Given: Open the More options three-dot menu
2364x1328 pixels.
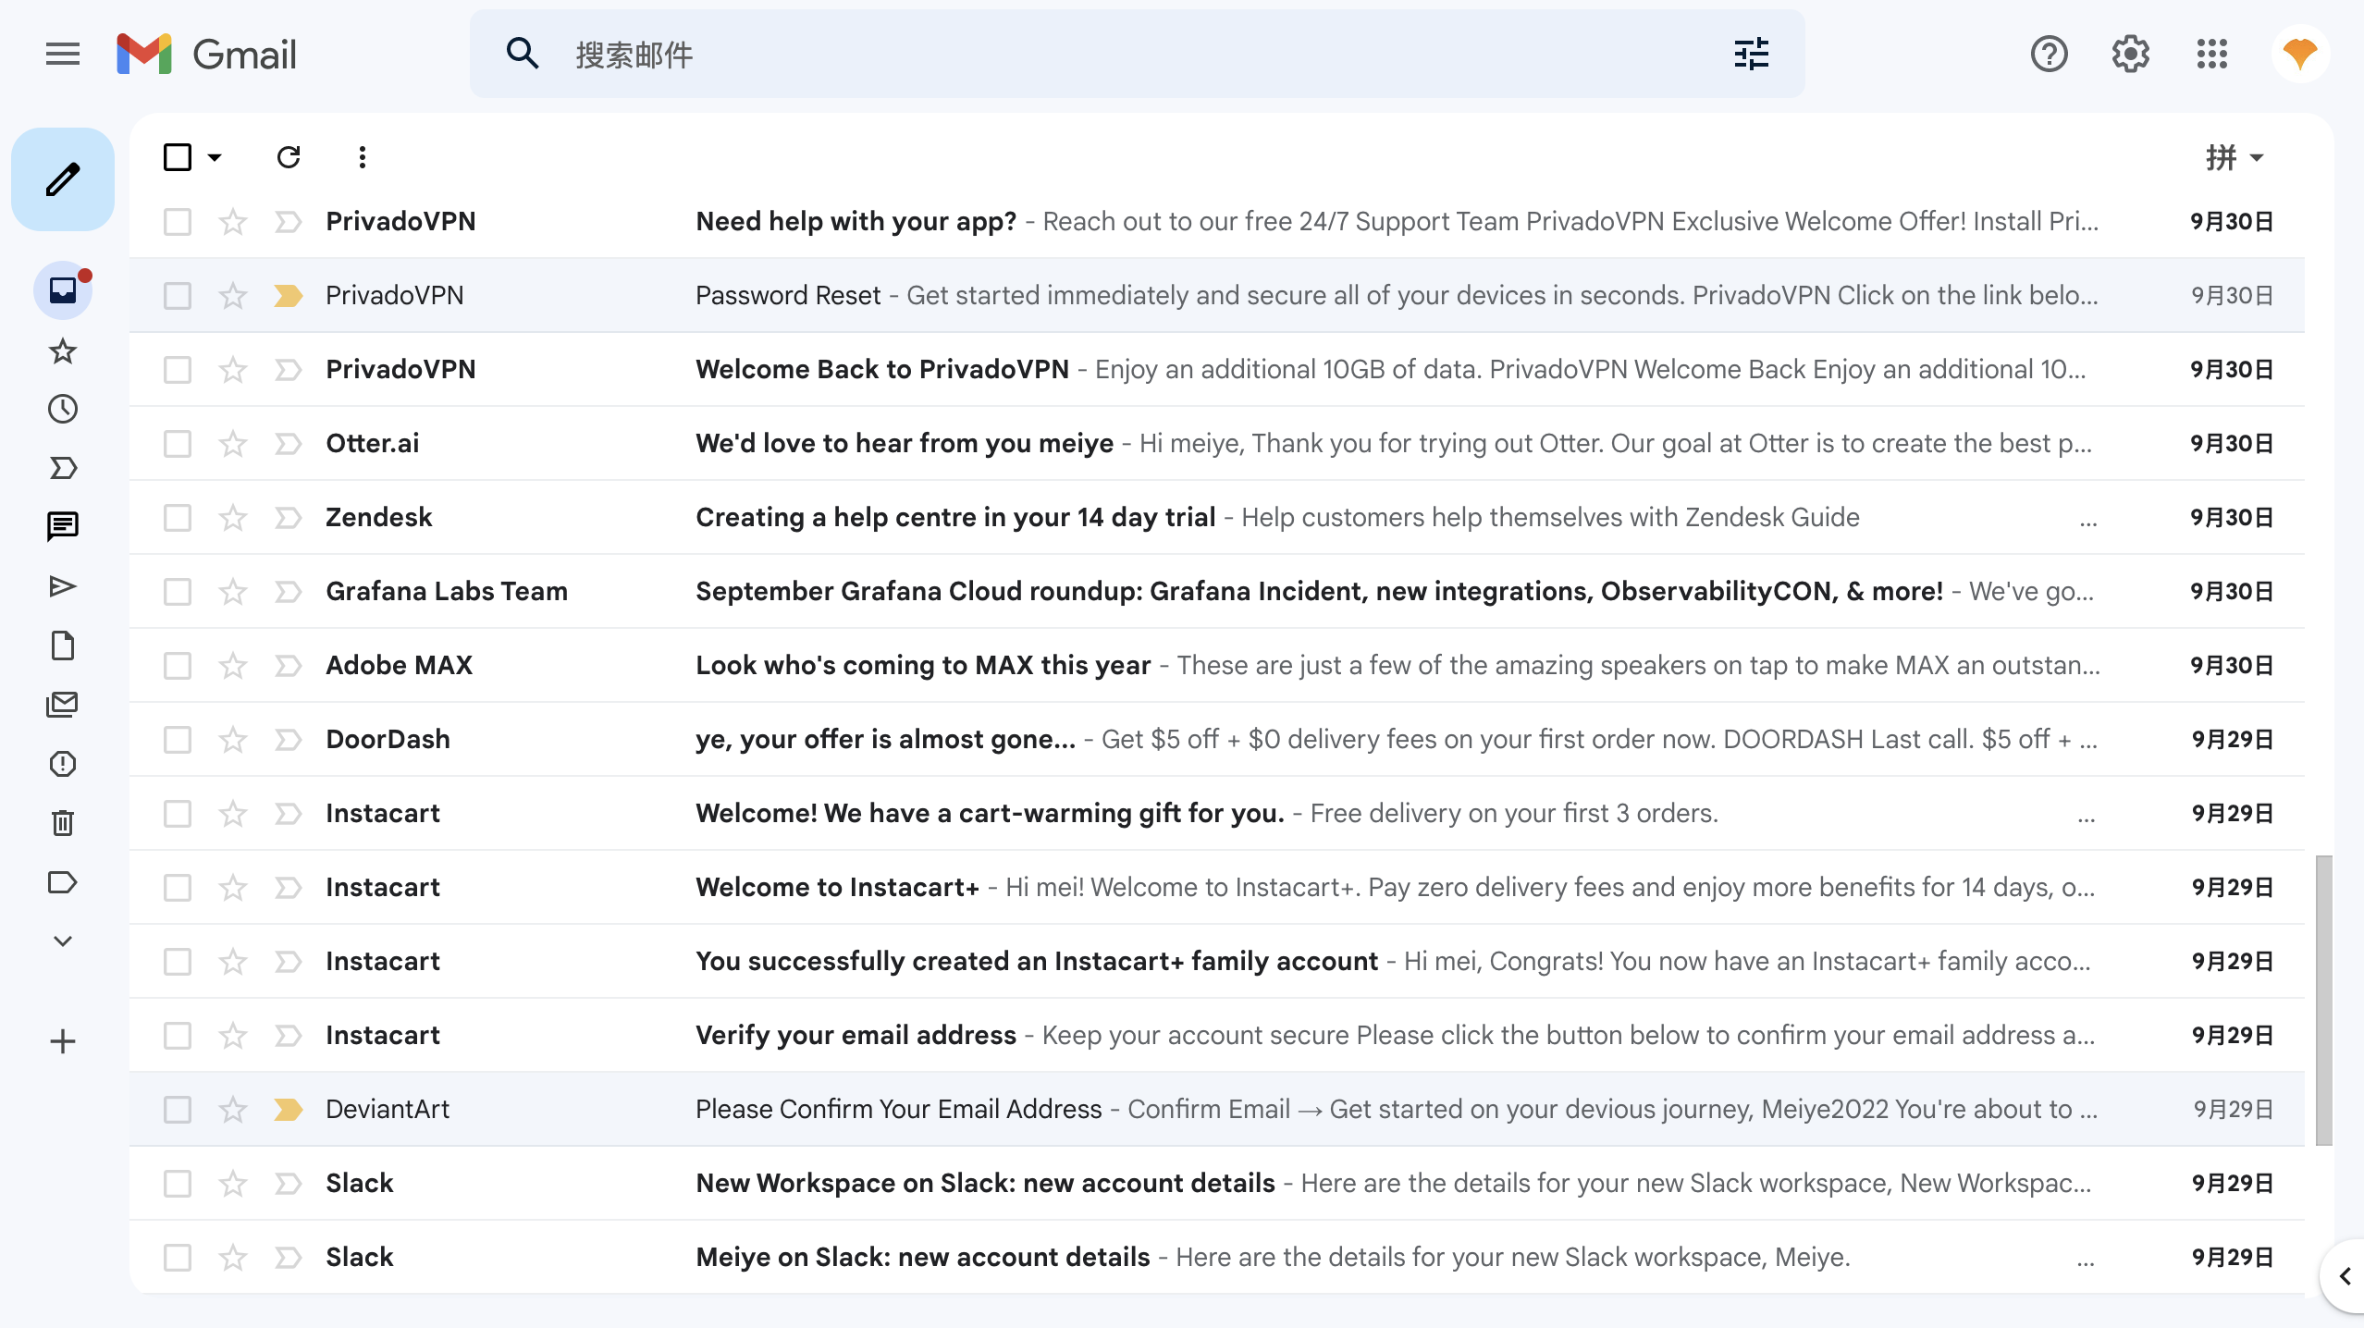Looking at the screenshot, I should [x=363, y=157].
